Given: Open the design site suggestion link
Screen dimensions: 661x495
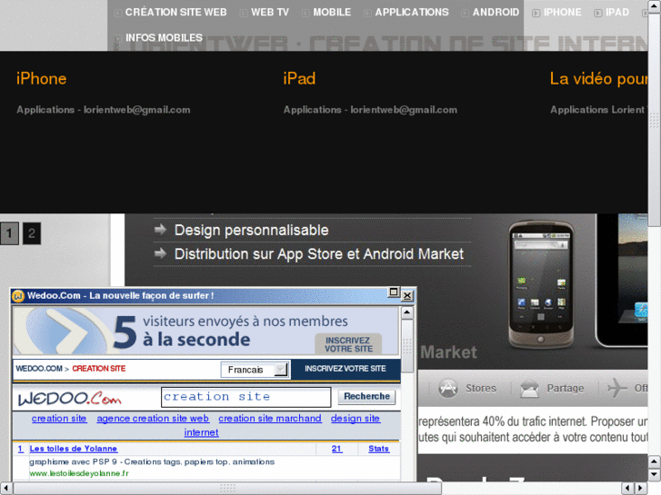Looking at the screenshot, I should point(356,419).
